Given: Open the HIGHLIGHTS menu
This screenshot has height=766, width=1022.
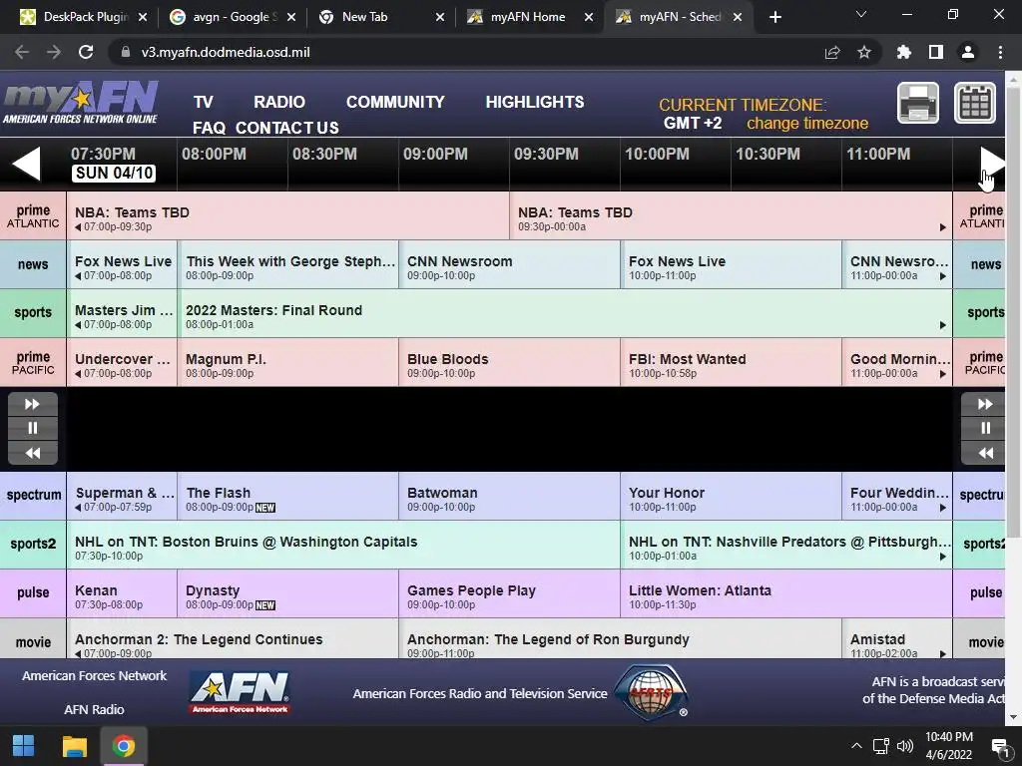Looking at the screenshot, I should pos(535,103).
